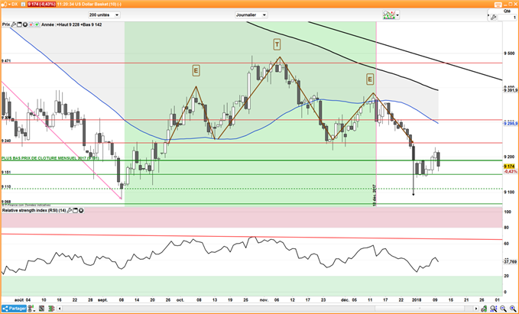Screen dimensions: 519x314
Task: Click the orange detach window icon
Action: click(x=498, y=5)
